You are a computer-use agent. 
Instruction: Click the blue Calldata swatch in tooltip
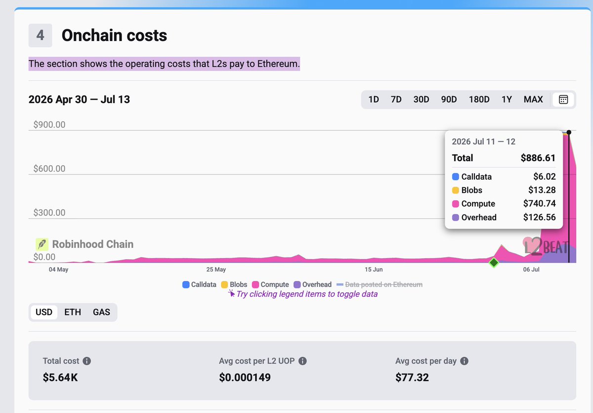(456, 177)
